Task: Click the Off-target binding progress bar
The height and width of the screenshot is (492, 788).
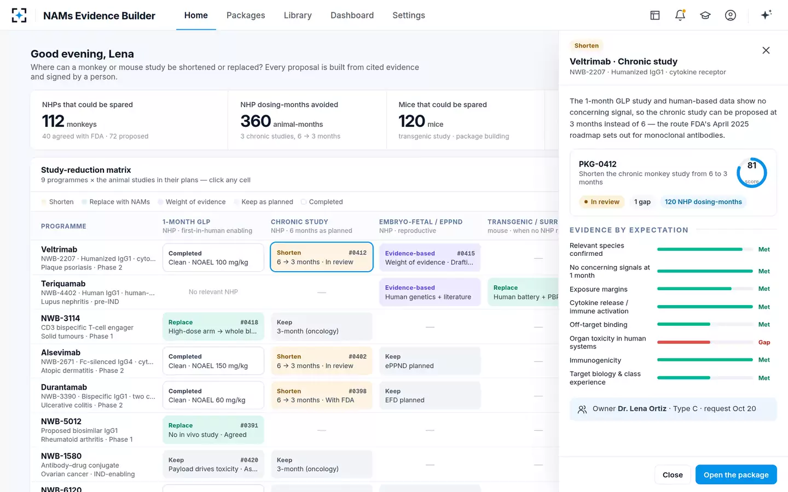Action: pos(705,324)
